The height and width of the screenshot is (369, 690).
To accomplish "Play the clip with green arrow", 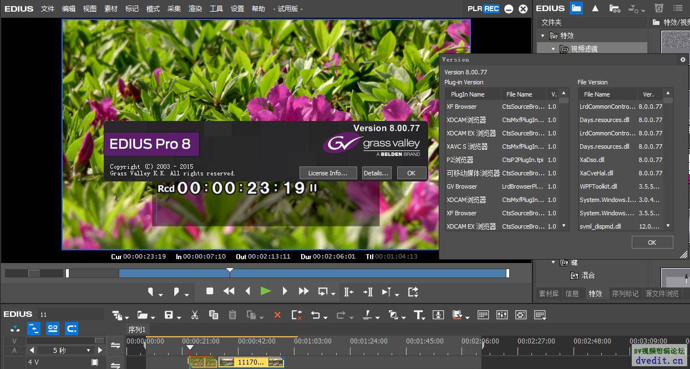I will point(266,291).
